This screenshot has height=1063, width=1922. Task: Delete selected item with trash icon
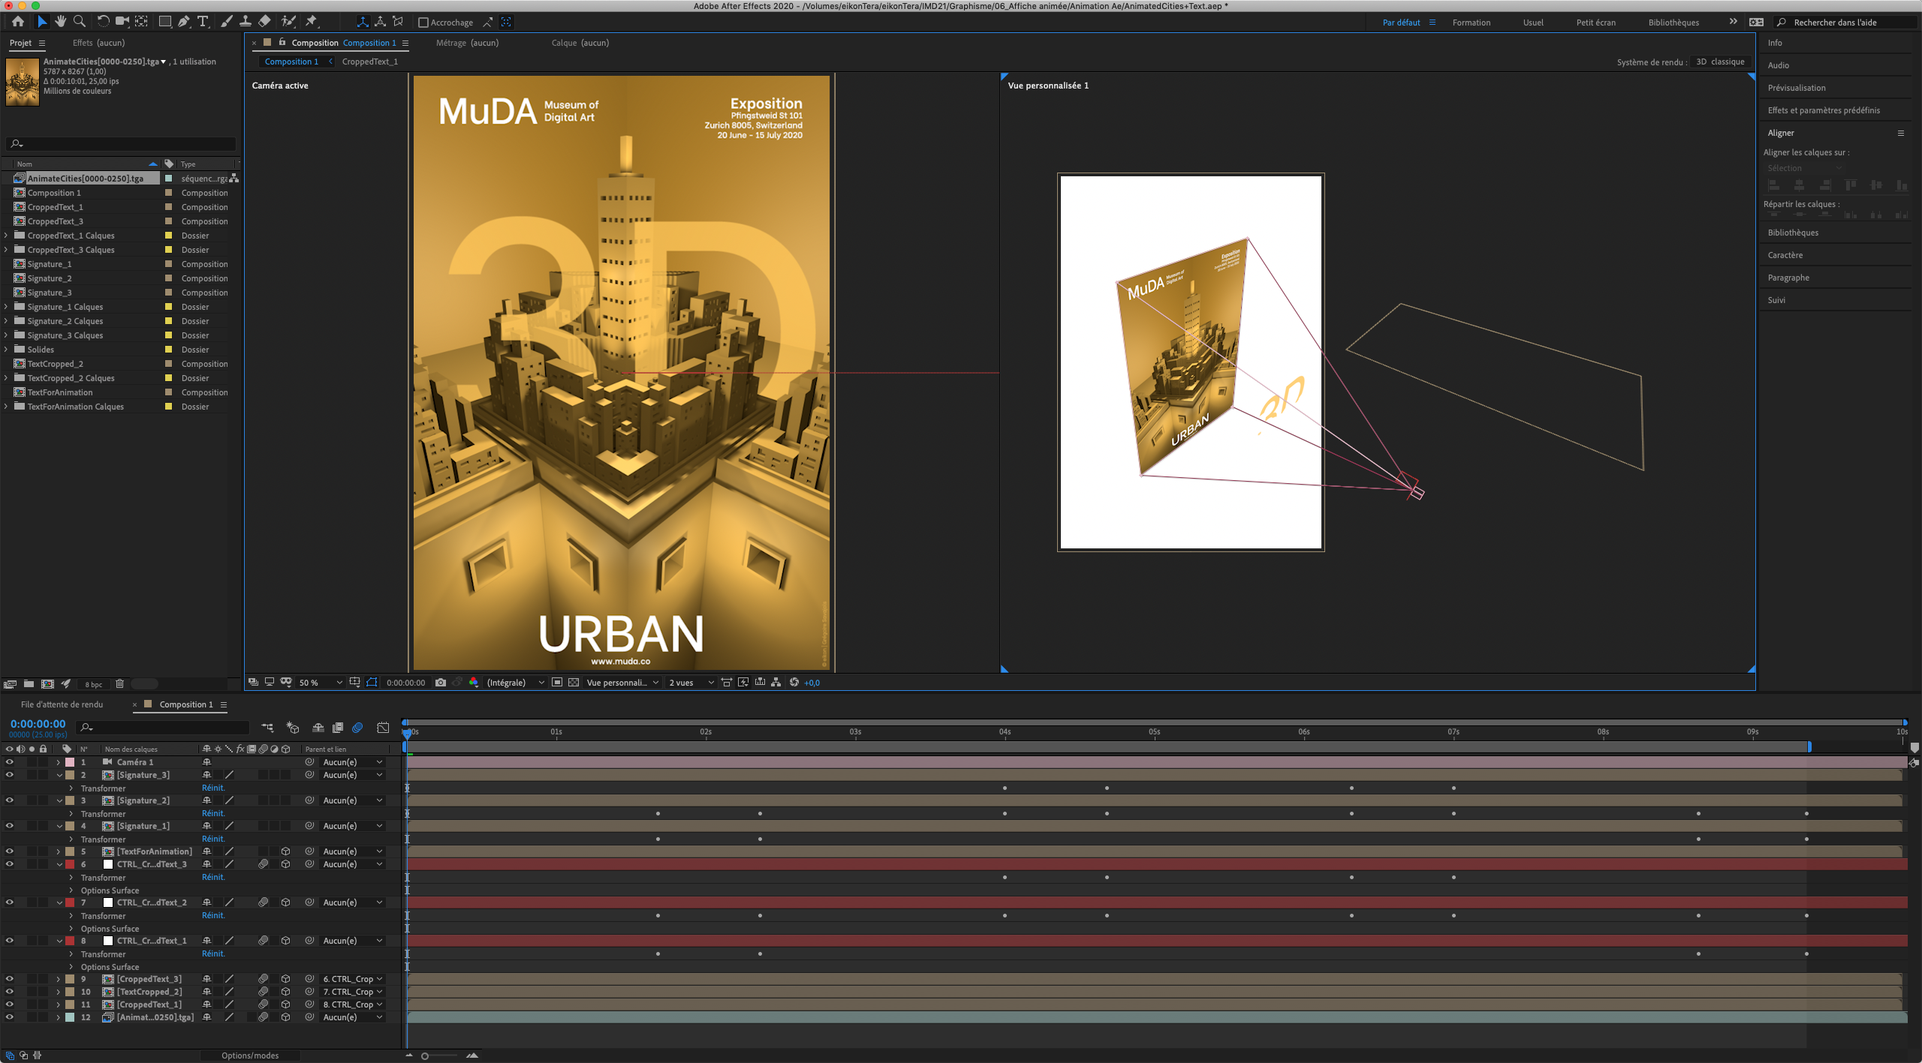point(119,684)
